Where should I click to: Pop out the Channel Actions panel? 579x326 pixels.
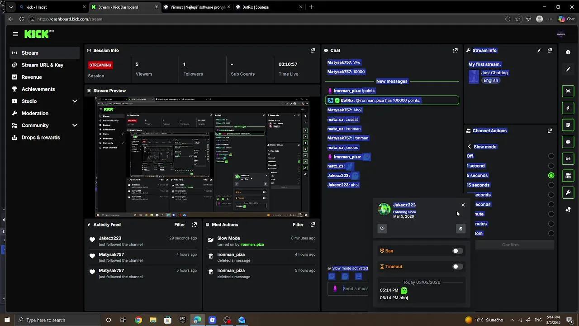(x=550, y=130)
